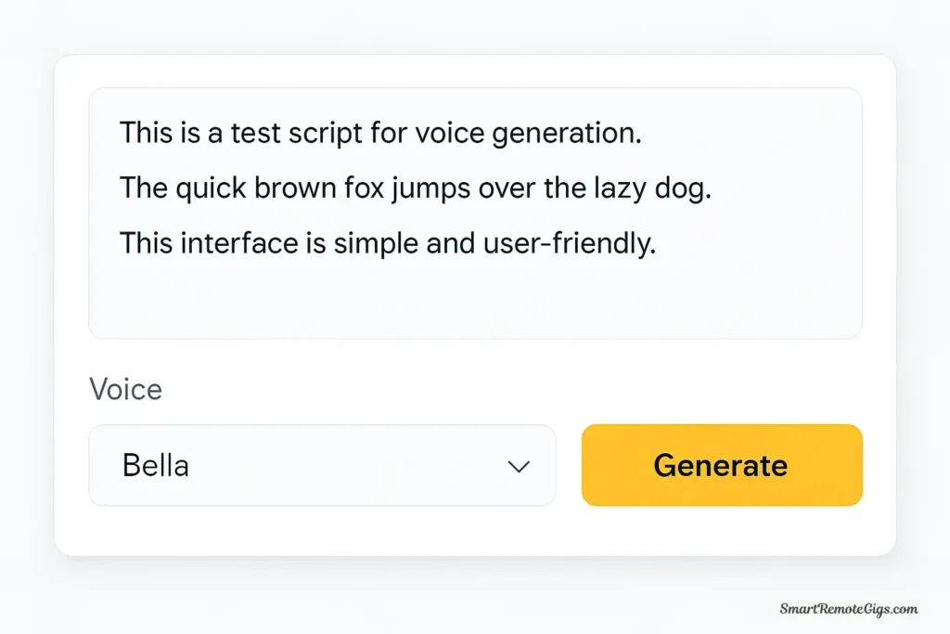Expand the voice selection combo box

(x=322, y=466)
